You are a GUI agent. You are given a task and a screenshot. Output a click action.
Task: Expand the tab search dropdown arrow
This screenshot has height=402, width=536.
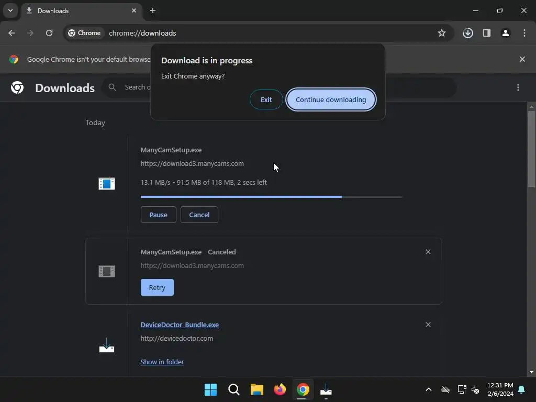[10, 10]
